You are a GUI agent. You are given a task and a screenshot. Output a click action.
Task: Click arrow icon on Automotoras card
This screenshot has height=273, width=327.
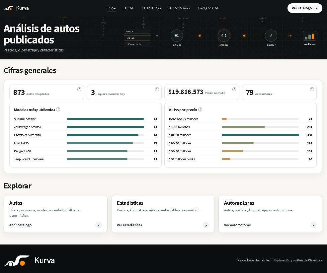pos(313,225)
